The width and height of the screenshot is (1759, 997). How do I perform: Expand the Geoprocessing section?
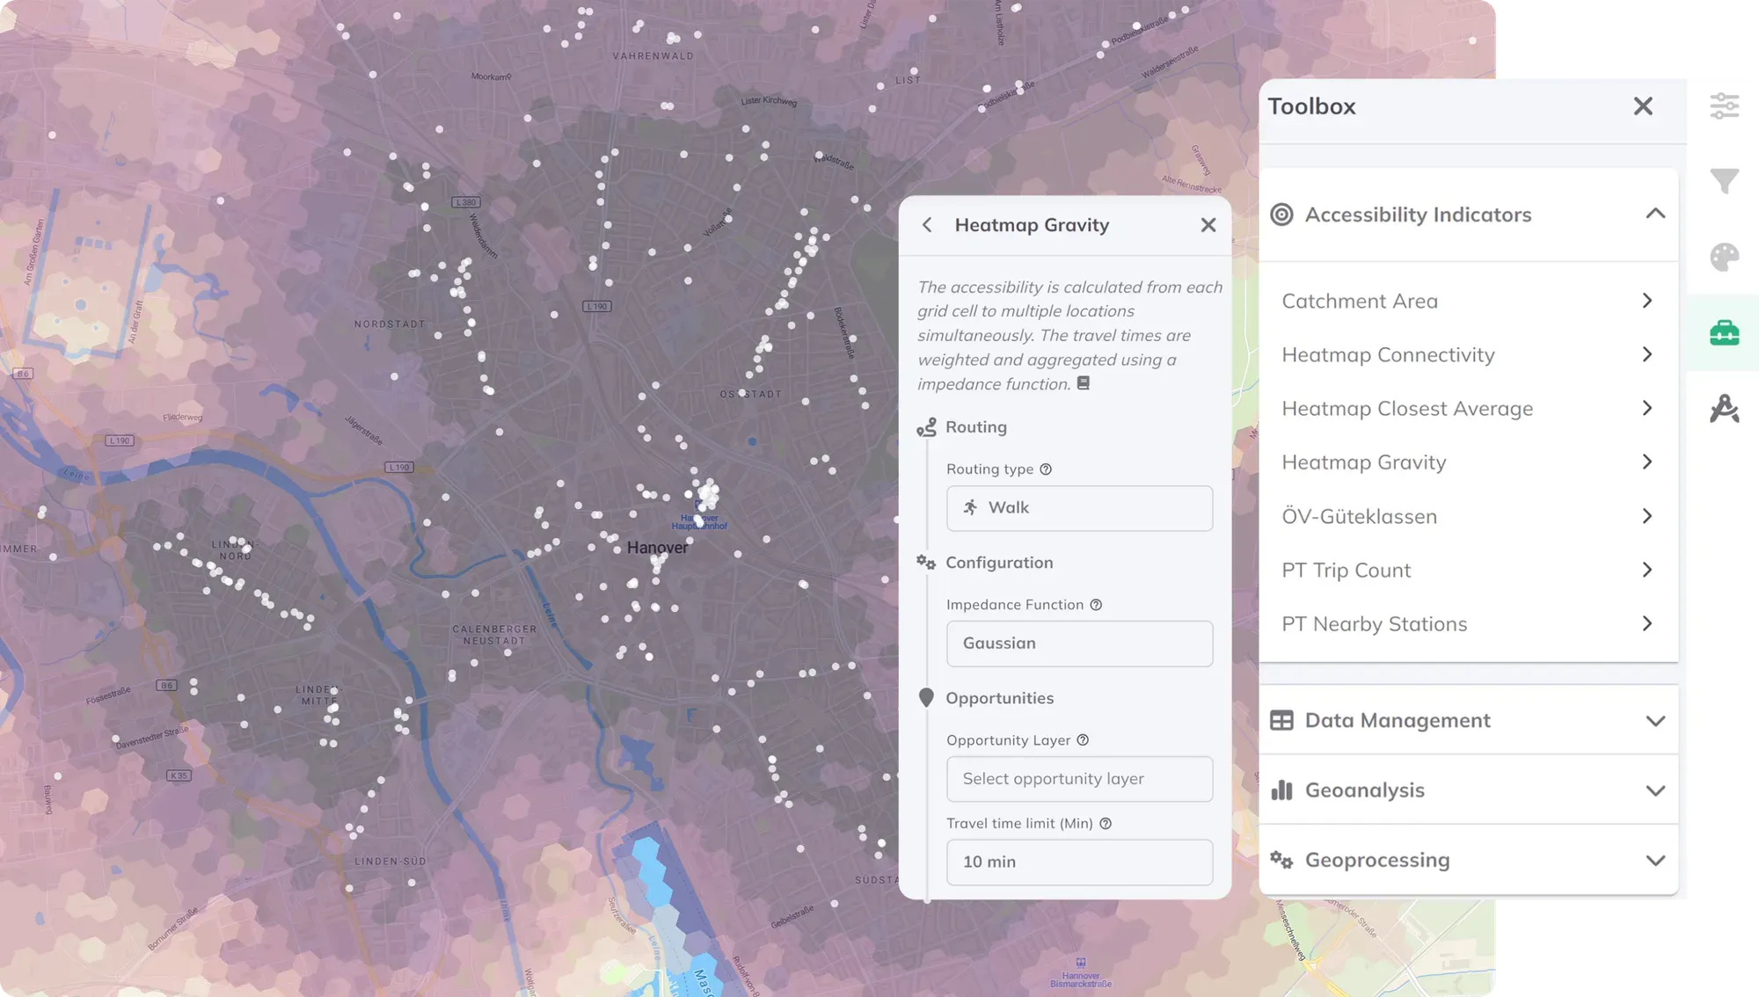pyautogui.click(x=1655, y=861)
